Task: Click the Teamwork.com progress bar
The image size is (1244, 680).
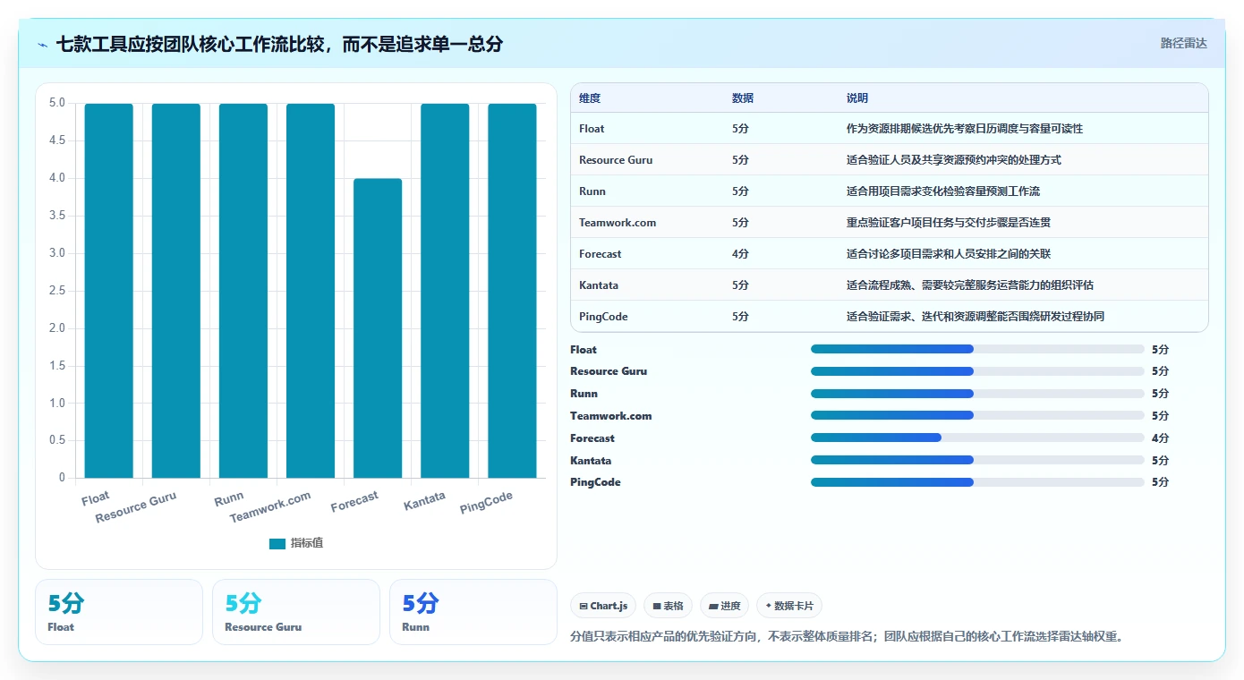Action: (977, 415)
